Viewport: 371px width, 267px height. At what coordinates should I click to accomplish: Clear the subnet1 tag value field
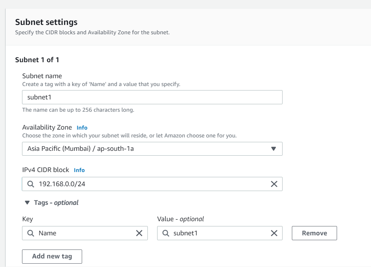274,233
